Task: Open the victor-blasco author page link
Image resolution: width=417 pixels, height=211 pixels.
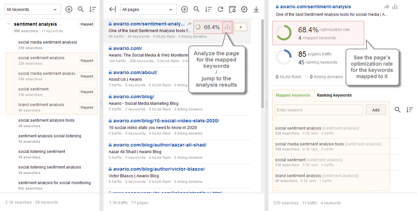Action: (x=159, y=169)
